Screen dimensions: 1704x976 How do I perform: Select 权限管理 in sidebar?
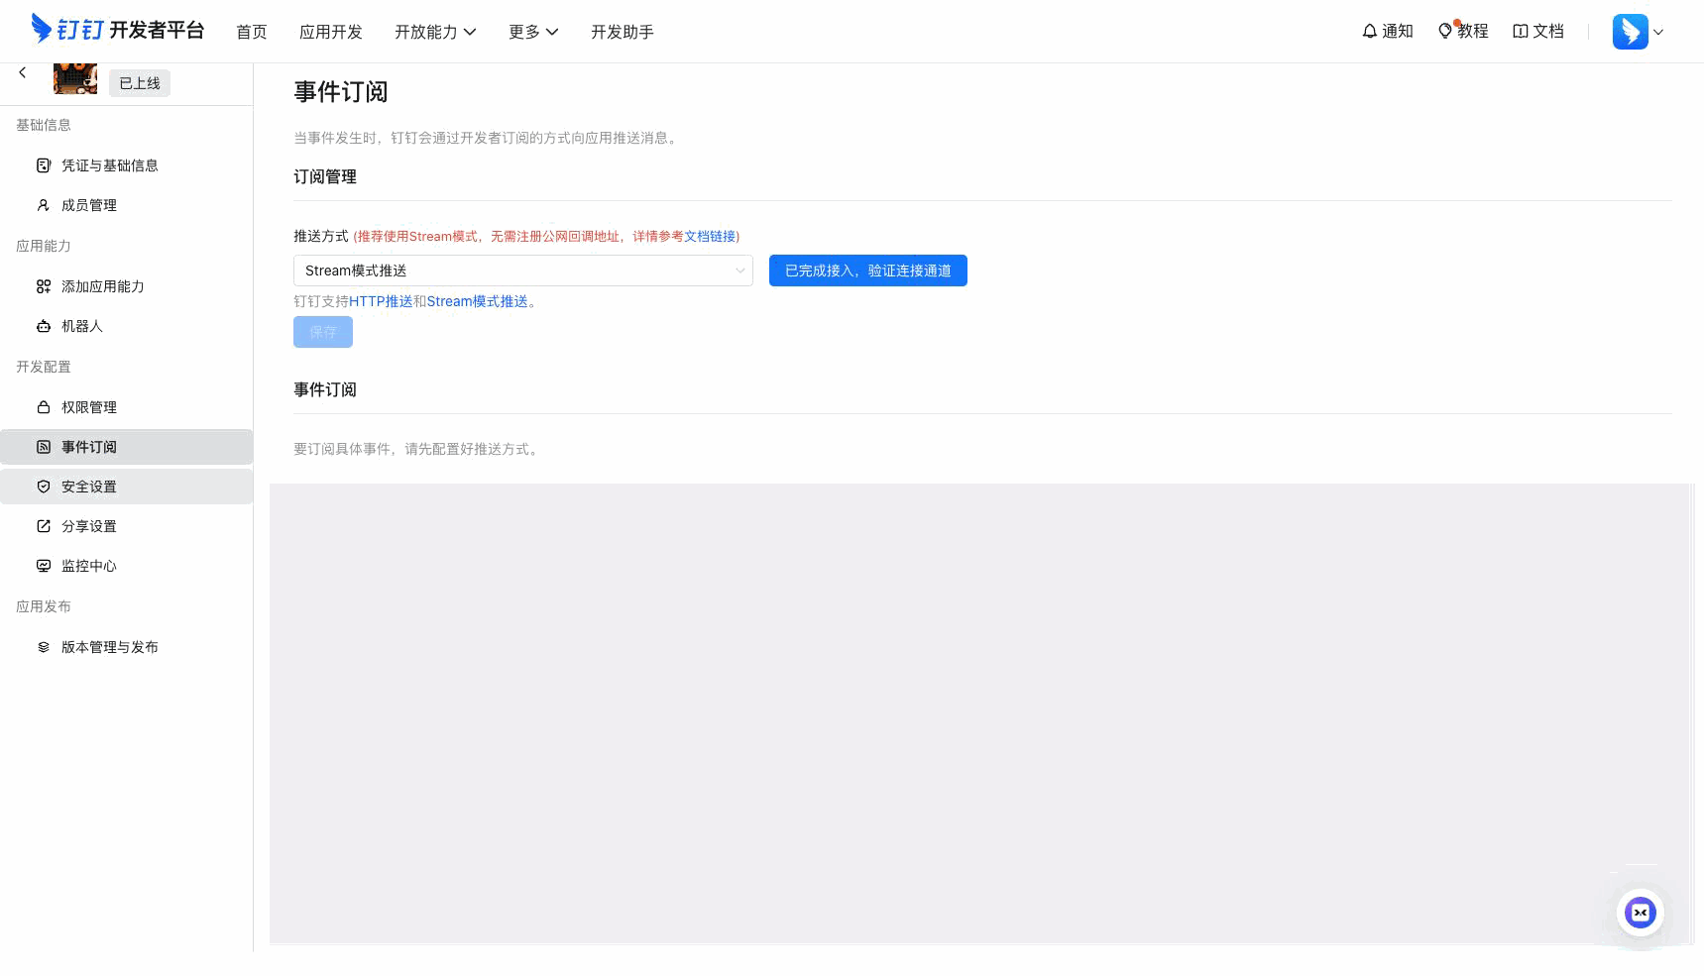127,407
